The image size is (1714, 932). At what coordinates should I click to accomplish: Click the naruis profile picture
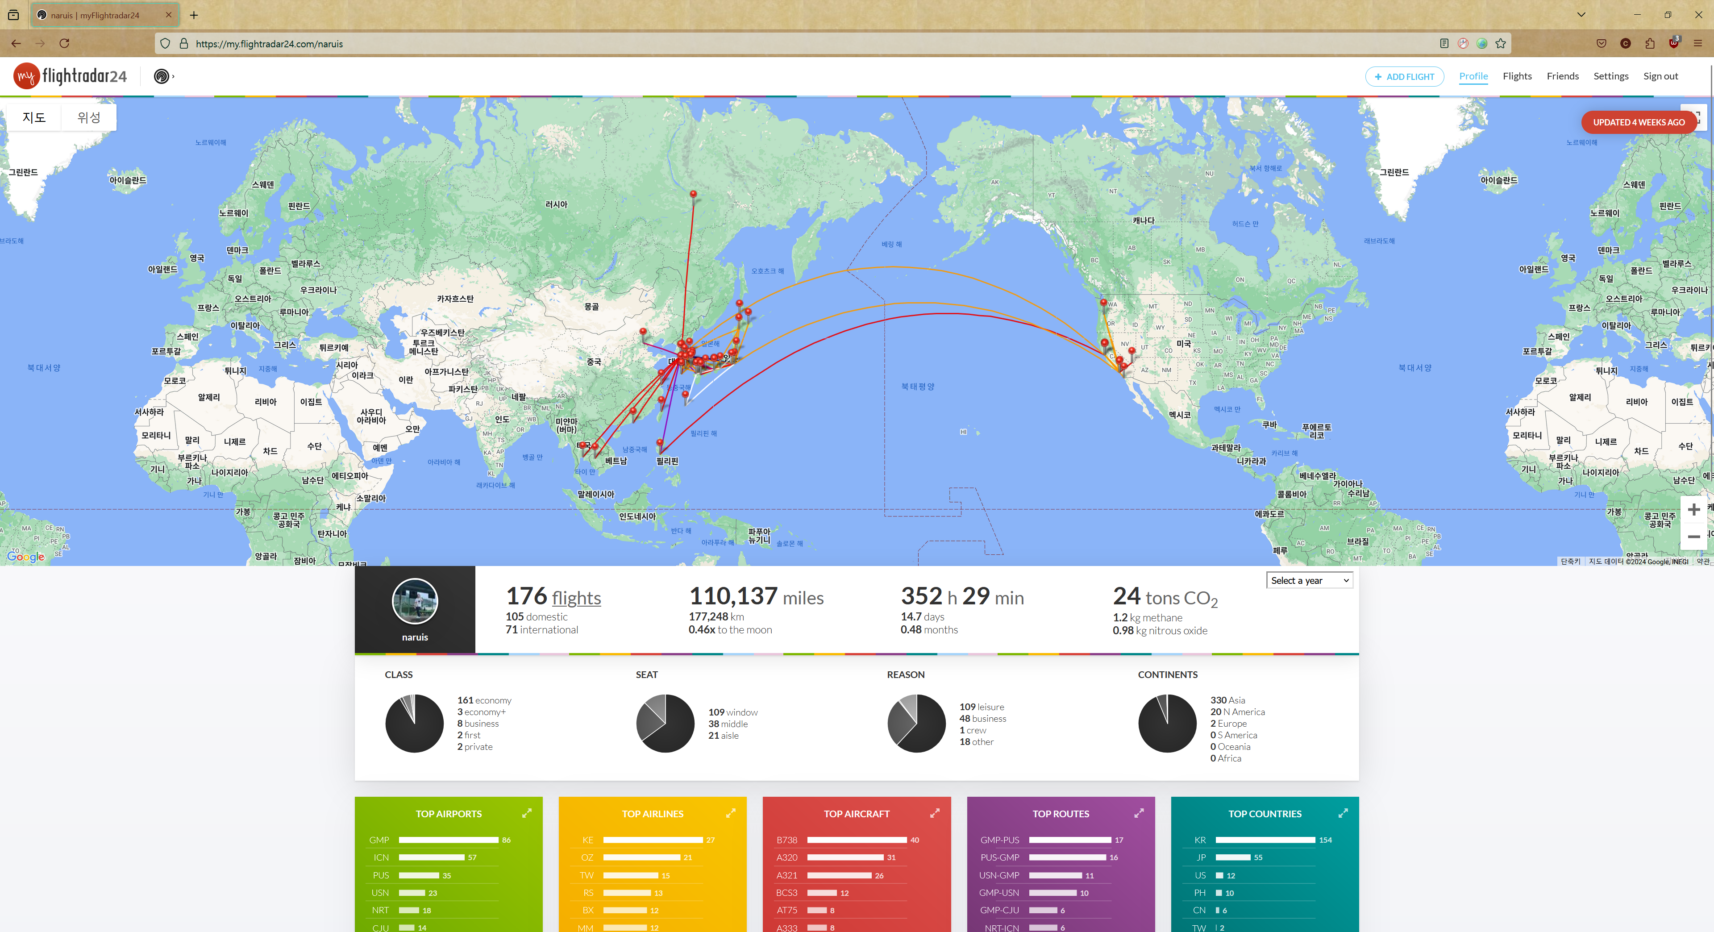415,601
